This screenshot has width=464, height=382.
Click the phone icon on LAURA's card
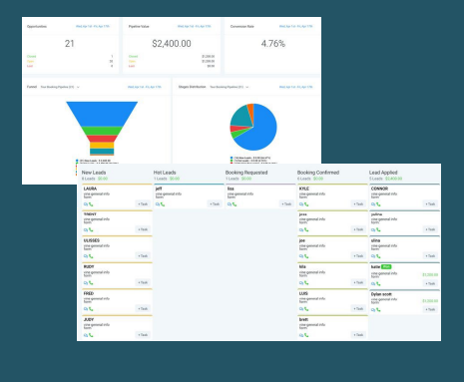click(91, 204)
